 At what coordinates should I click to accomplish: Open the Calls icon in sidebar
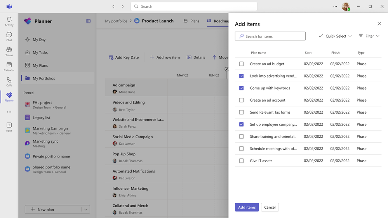pos(9,81)
